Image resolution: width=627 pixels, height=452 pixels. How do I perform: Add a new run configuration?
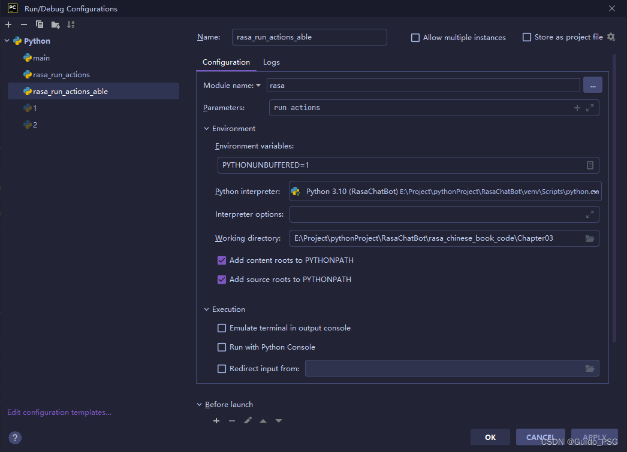point(8,25)
